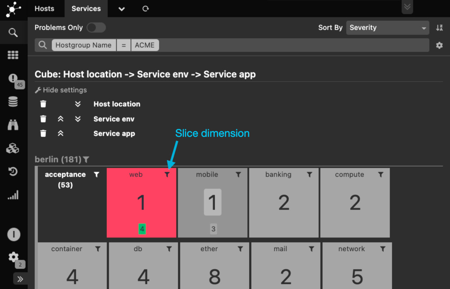
Task: Open the filter settings gear icon
Action: pyautogui.click(x=439, y=45)
